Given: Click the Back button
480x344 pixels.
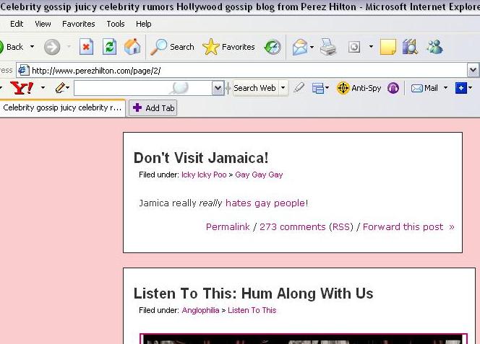Looking at the screenshot, I should (12, 47).
